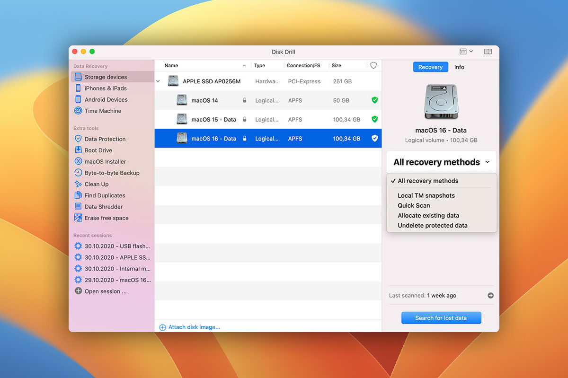Load the 30.10.2020 USB flash session
The height and width of the screenshot is (378, 568).
click(x=112, y=246)
